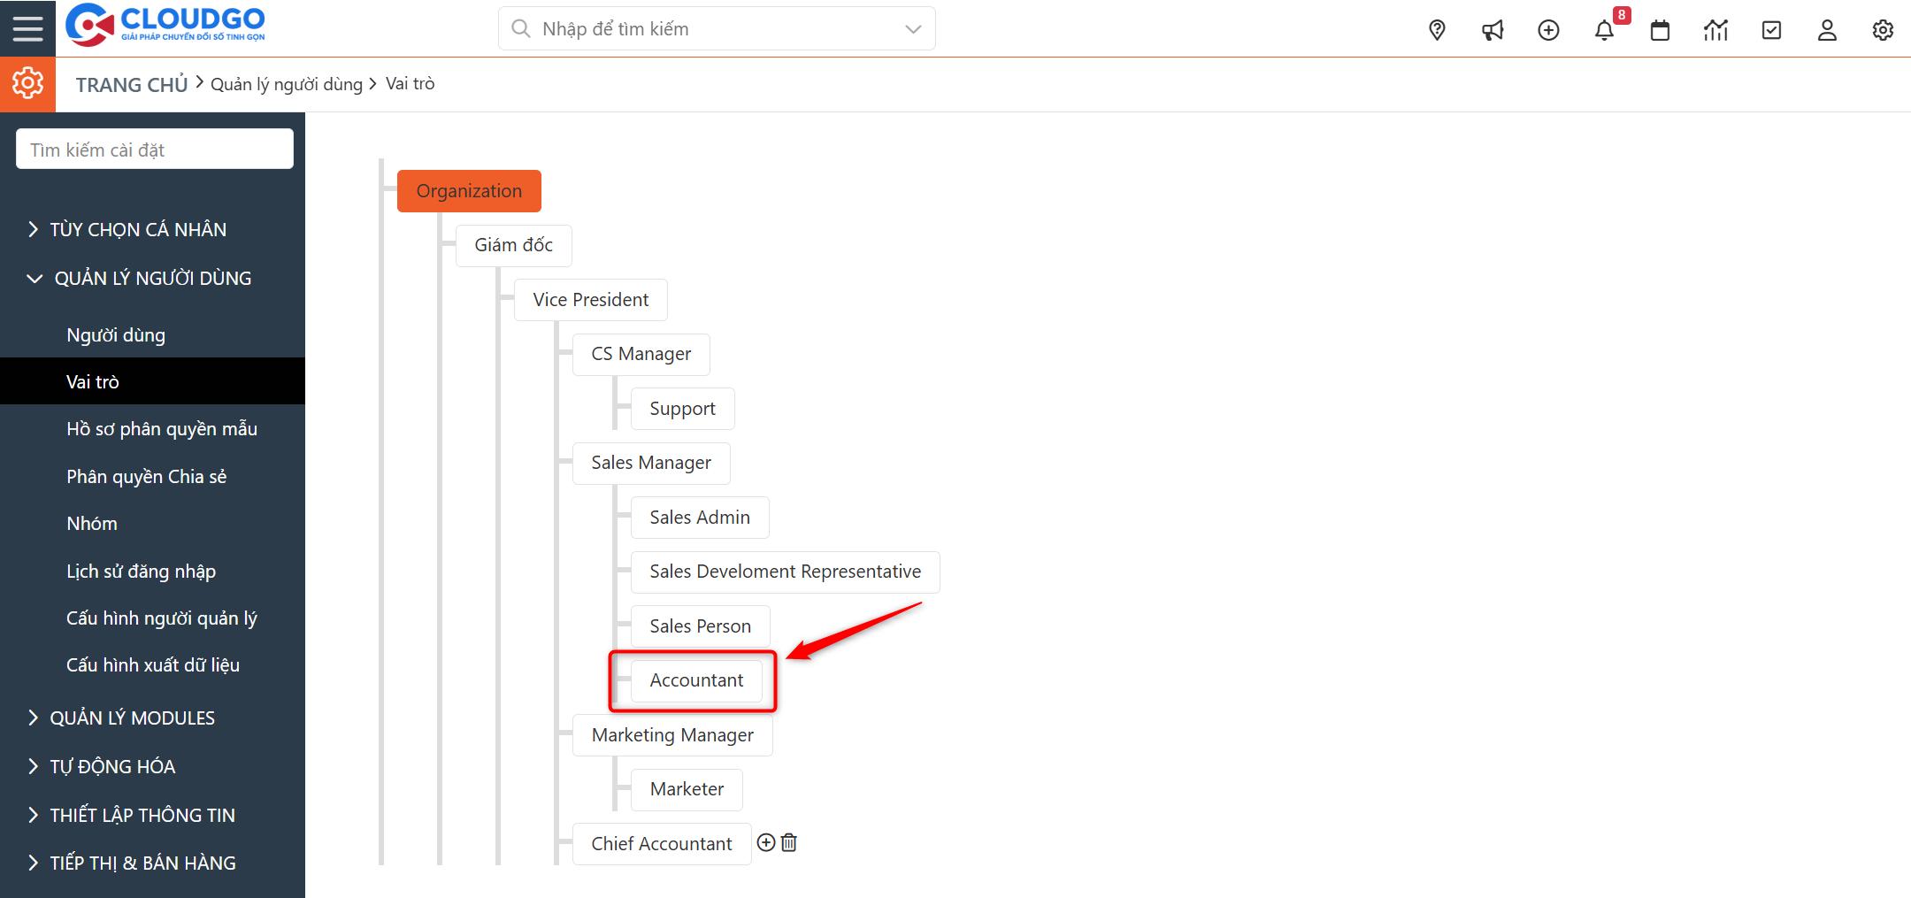1911x898 pixels.
Task: Open the announcements megaphone icon
Action: (x=1493, y=29)
